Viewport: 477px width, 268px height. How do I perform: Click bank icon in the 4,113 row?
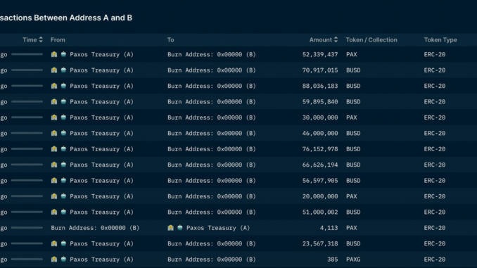tap(171, 228)
